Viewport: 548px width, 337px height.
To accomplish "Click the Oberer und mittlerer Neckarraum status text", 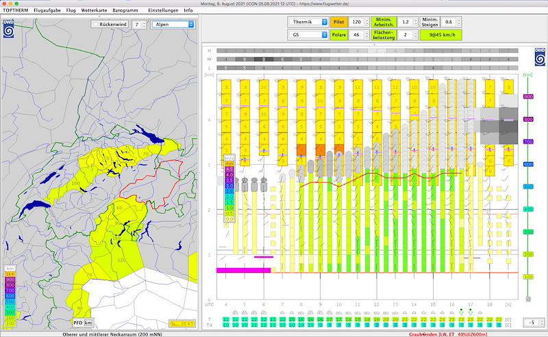I will 112,334.
